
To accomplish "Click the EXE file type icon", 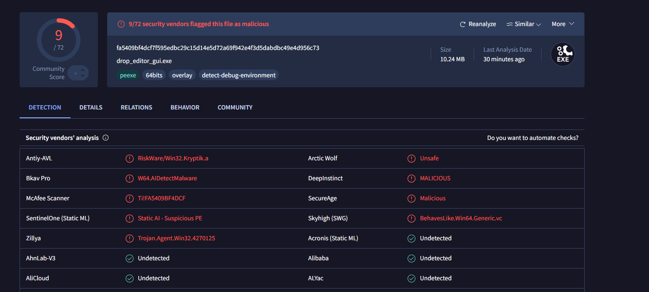I will 562,55.
